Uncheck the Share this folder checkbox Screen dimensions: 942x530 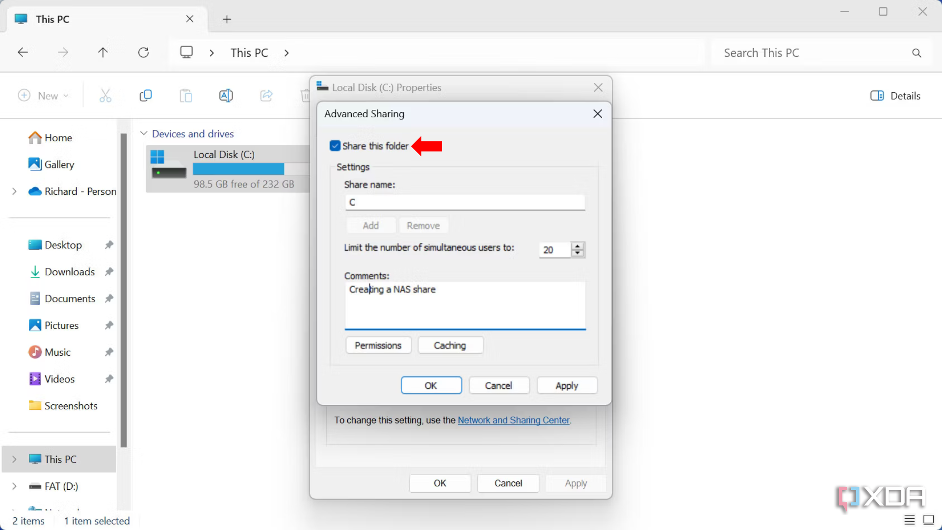coord(335,145)
